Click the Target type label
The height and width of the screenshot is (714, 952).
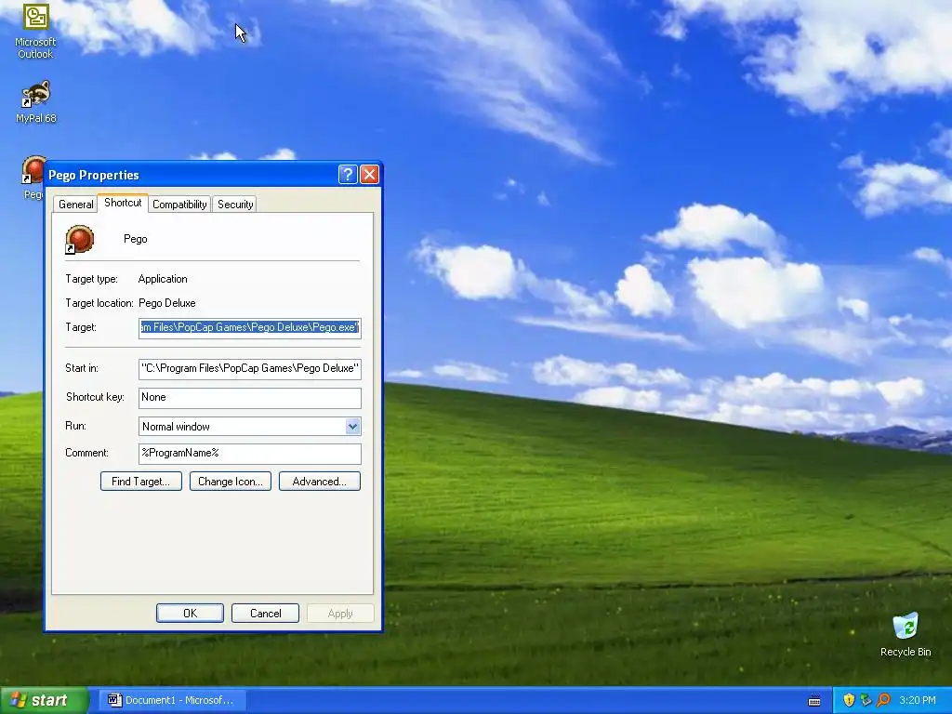(x=91, y=279)
